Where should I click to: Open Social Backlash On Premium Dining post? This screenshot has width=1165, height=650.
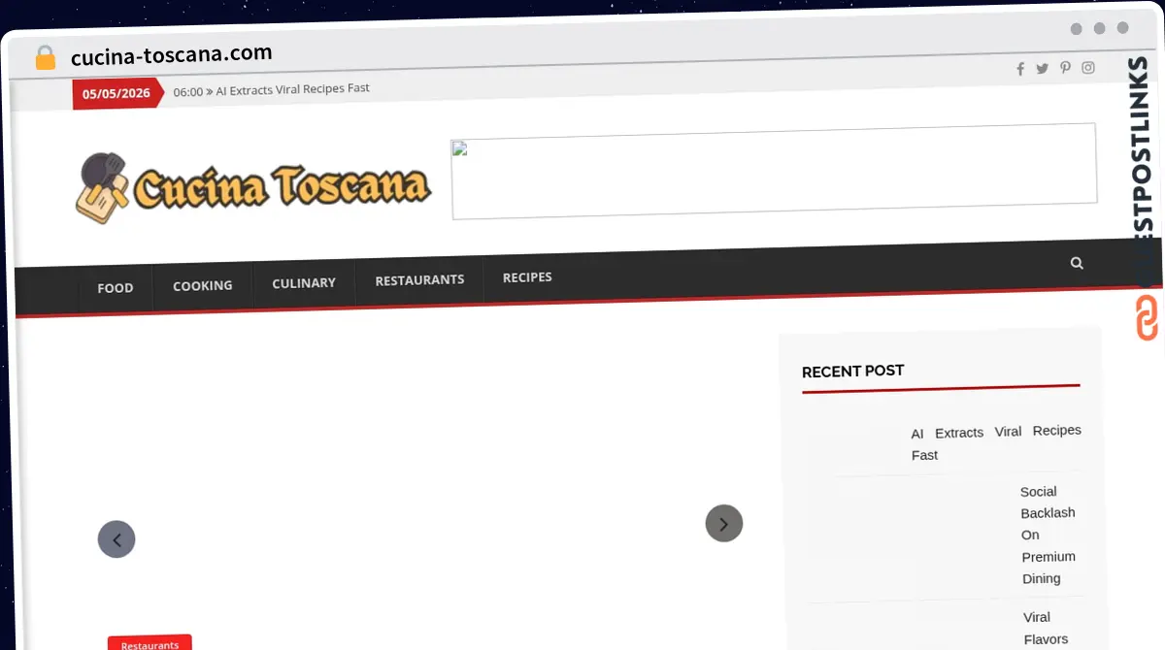point(1048,535)
